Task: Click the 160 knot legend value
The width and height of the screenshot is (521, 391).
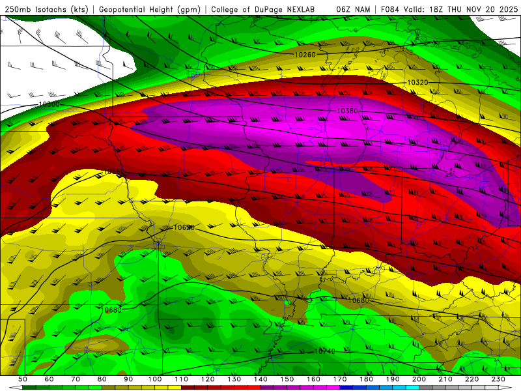Action: pos(313,379)
